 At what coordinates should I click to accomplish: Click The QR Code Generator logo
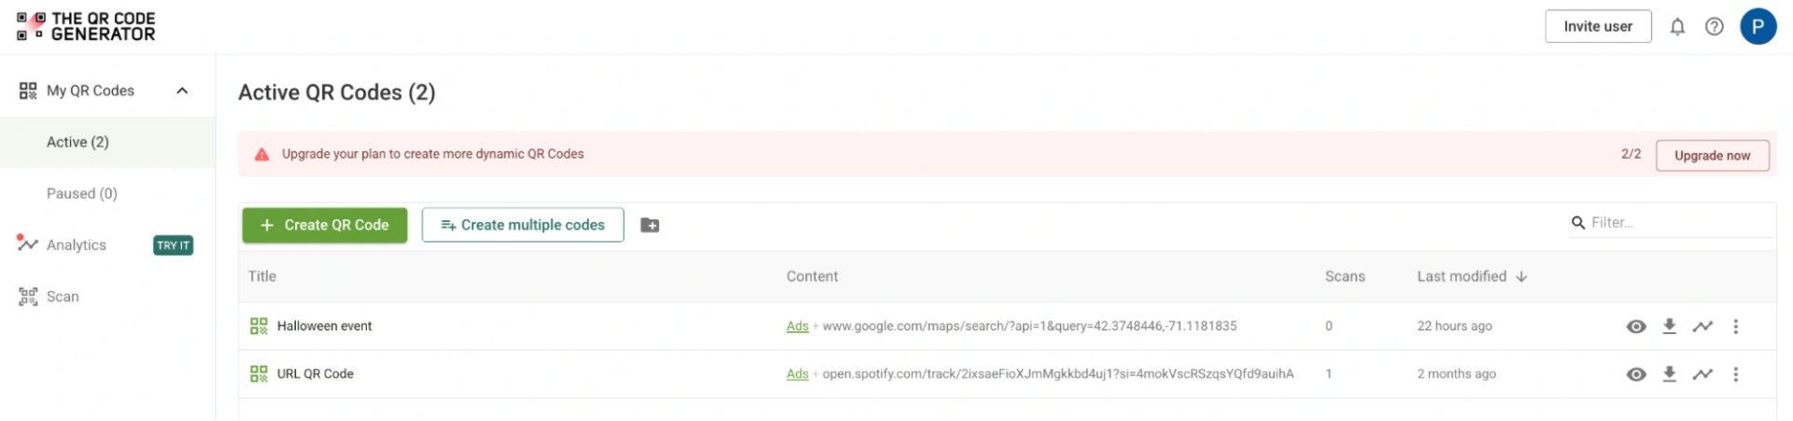point(86,26)
